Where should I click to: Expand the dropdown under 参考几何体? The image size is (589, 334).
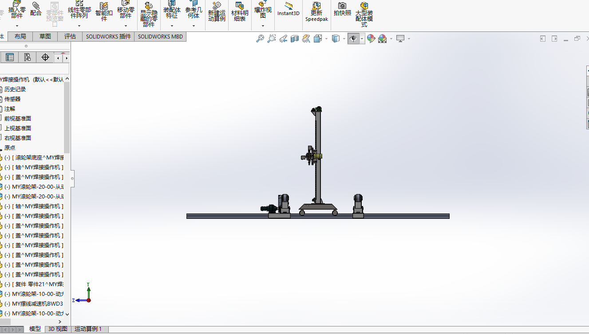click(x=194, y=26)
